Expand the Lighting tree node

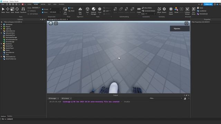1,29
